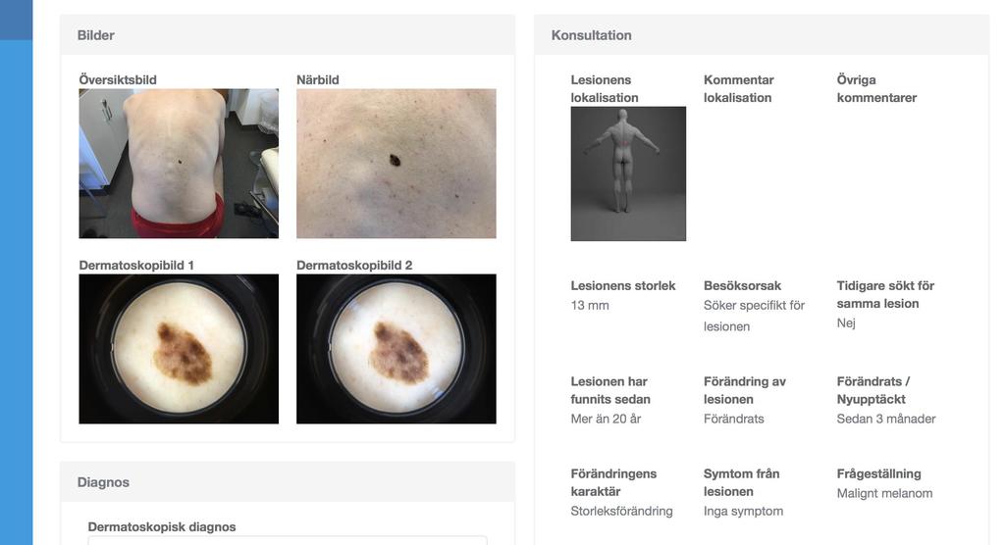The width and height of the screenshot is (1005, 545).
Task: Click the Bilder panel header
Action: pos(288,35)
